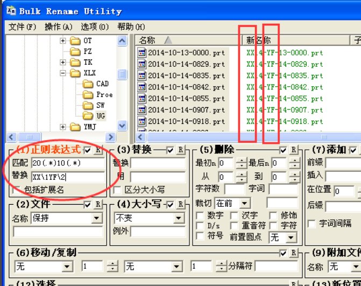Sort by the 名称 column header
The height and width of the screenshot is (286, 361).
(188, 40)
